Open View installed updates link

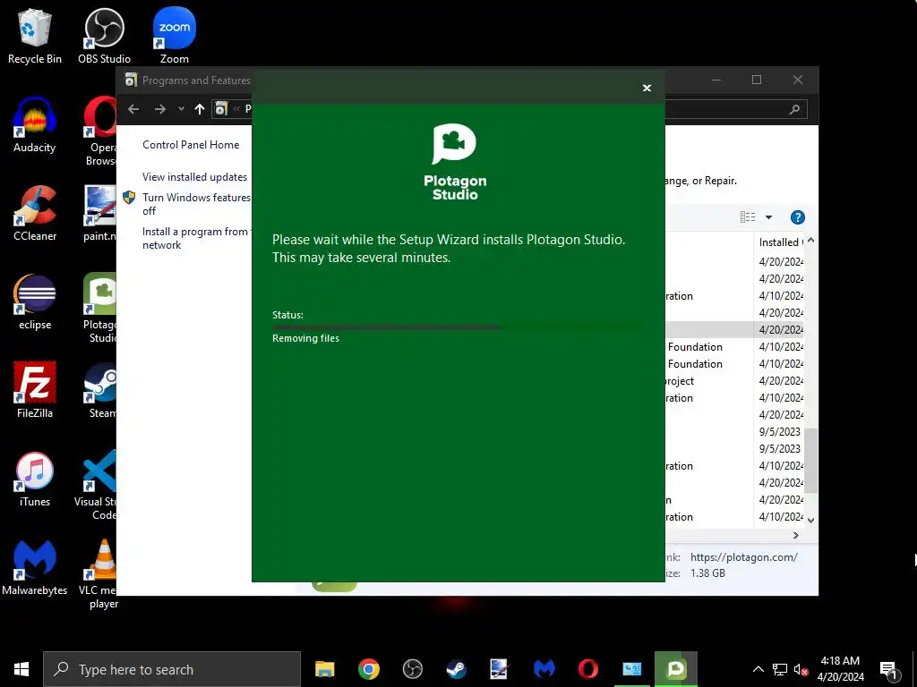pyautogui.click(x=194, y=177)
